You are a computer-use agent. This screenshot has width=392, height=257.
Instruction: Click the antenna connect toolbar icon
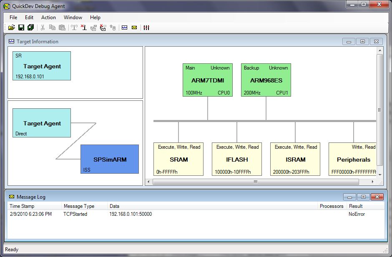tap(74, 27)
